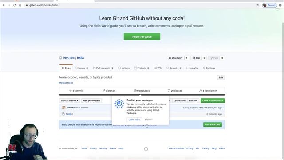Open the 0 releases link
Viewport: 284px width, 160px height.
coord(175,91)
